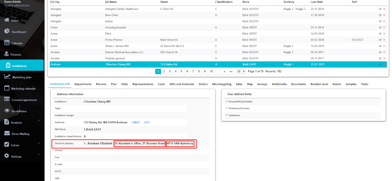Open DashBoard pie chart icon

[x=7, y=32]
